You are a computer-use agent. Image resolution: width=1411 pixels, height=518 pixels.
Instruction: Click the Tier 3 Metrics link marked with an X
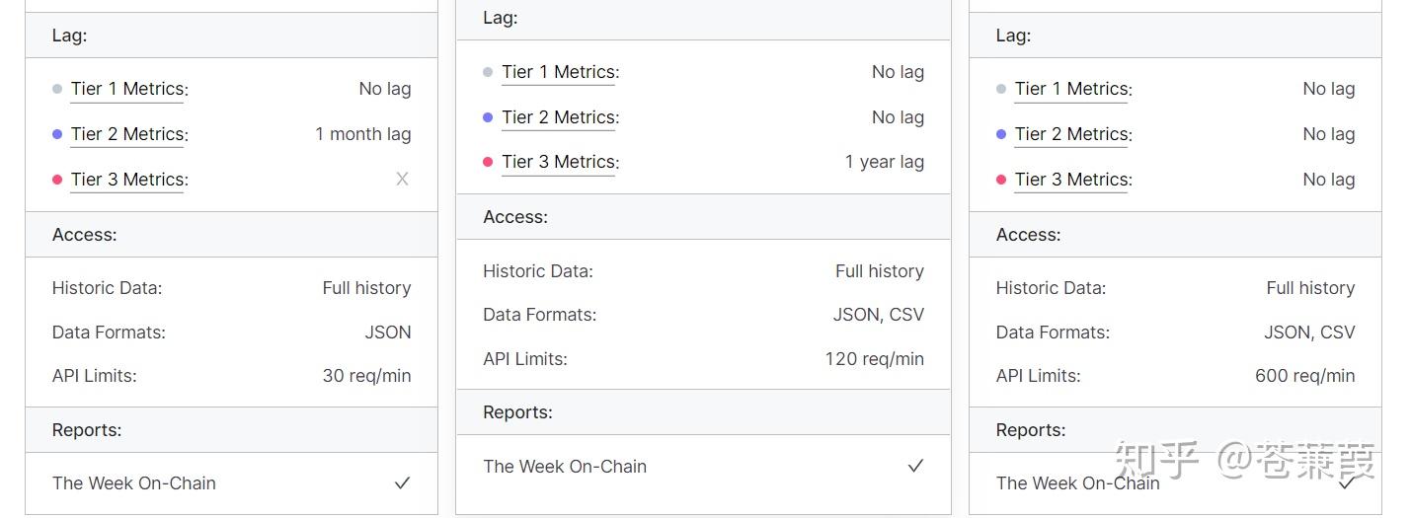[x=127, y=180]
